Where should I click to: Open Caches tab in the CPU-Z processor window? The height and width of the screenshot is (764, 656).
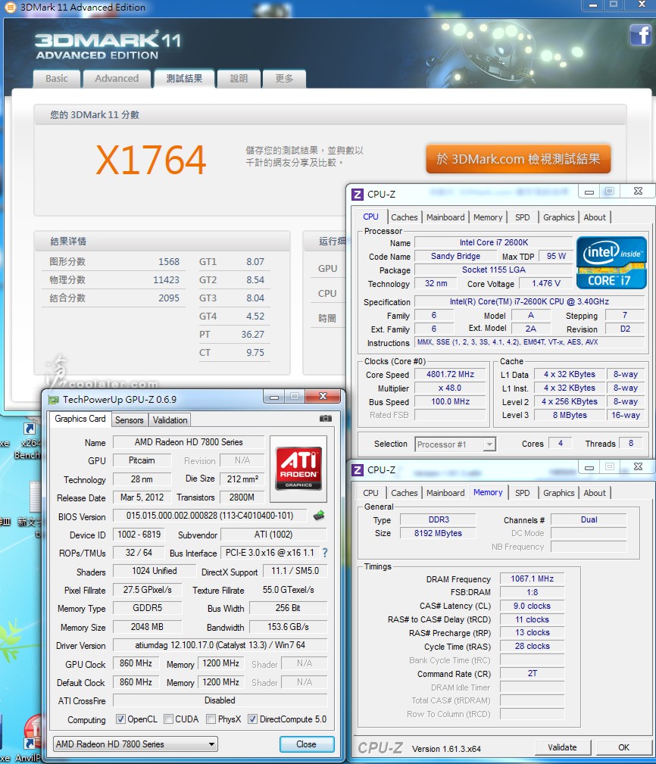404,217
